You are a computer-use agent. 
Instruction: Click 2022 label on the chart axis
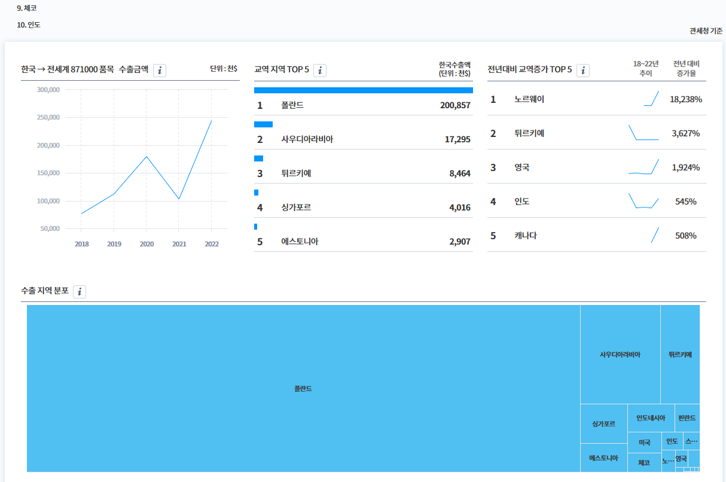tap(212, 244)
